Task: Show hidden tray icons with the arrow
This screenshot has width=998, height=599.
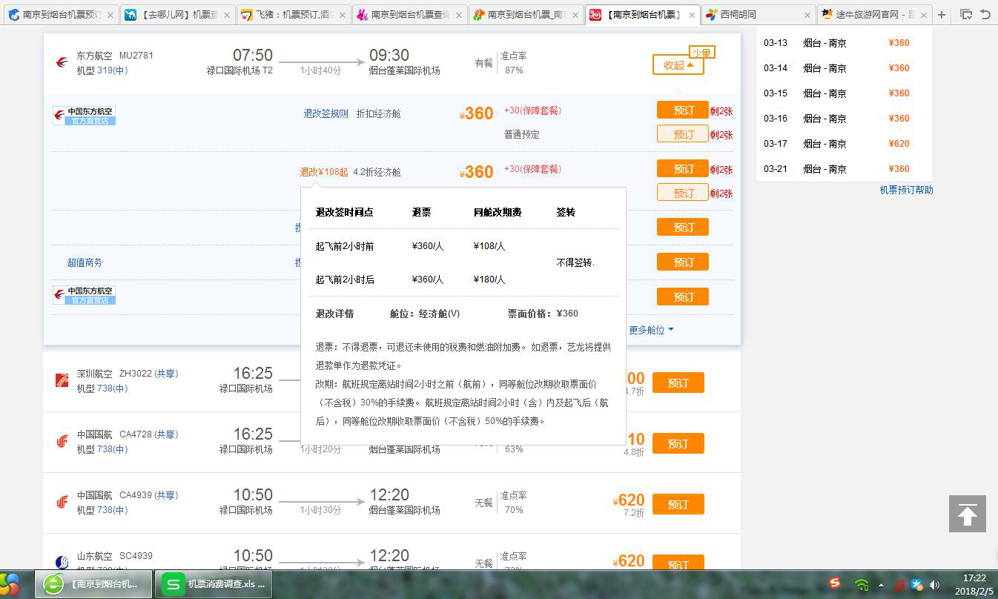Action: tap(880, 586)
